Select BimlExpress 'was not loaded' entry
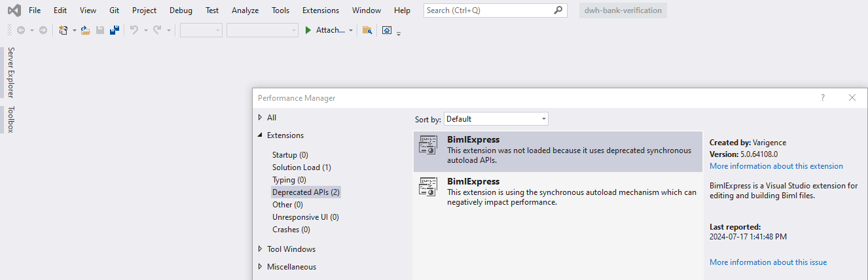868x280 pixels. [558, 152]
